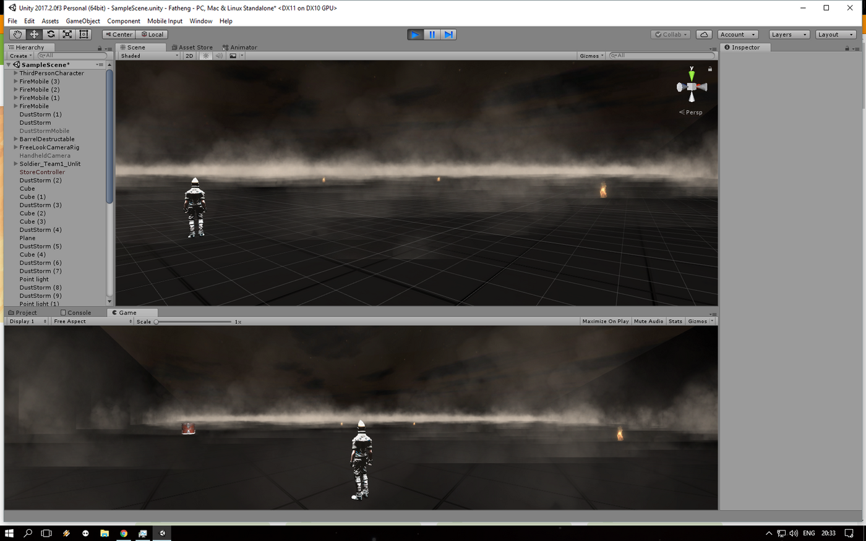Adjust the Game view Scale slider

click(156, 322)
